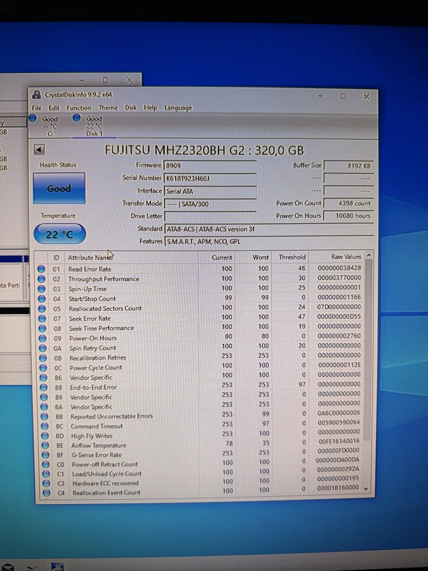The height and width of the screenshot is (571, 428).
Task: Click the Buffer Size value 8192 KB
Action: pos(348,166)
